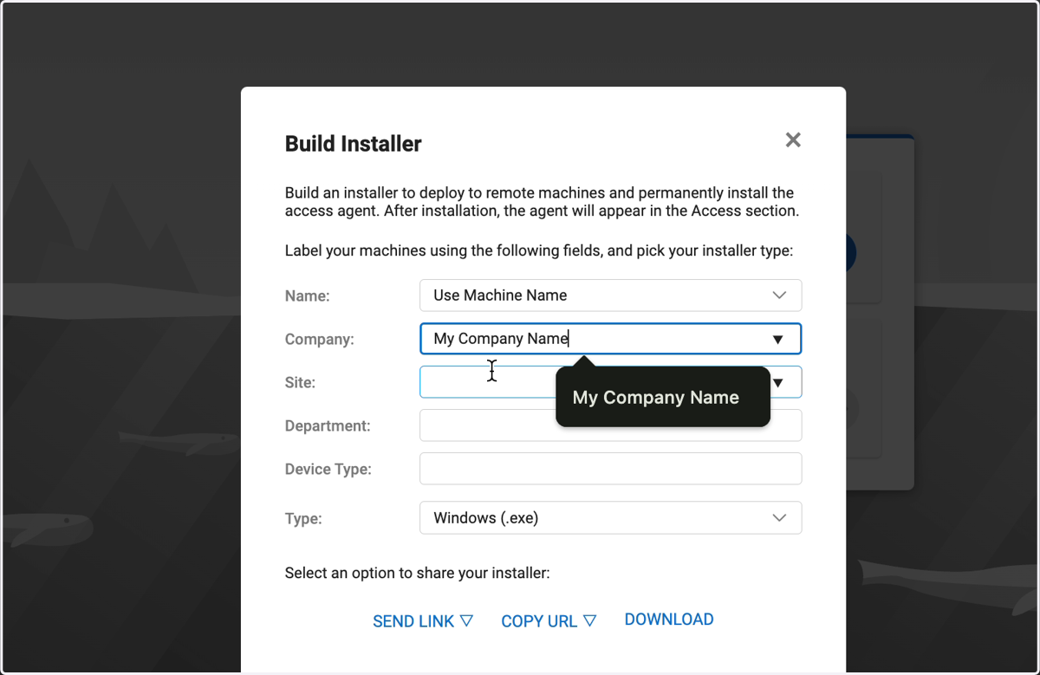
Task: Expand the Company field arrow
Action: pos(777,340)
